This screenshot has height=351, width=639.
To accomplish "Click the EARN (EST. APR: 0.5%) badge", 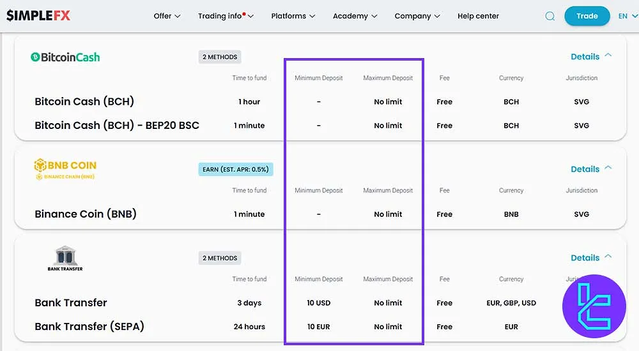I will coord(236,169).
